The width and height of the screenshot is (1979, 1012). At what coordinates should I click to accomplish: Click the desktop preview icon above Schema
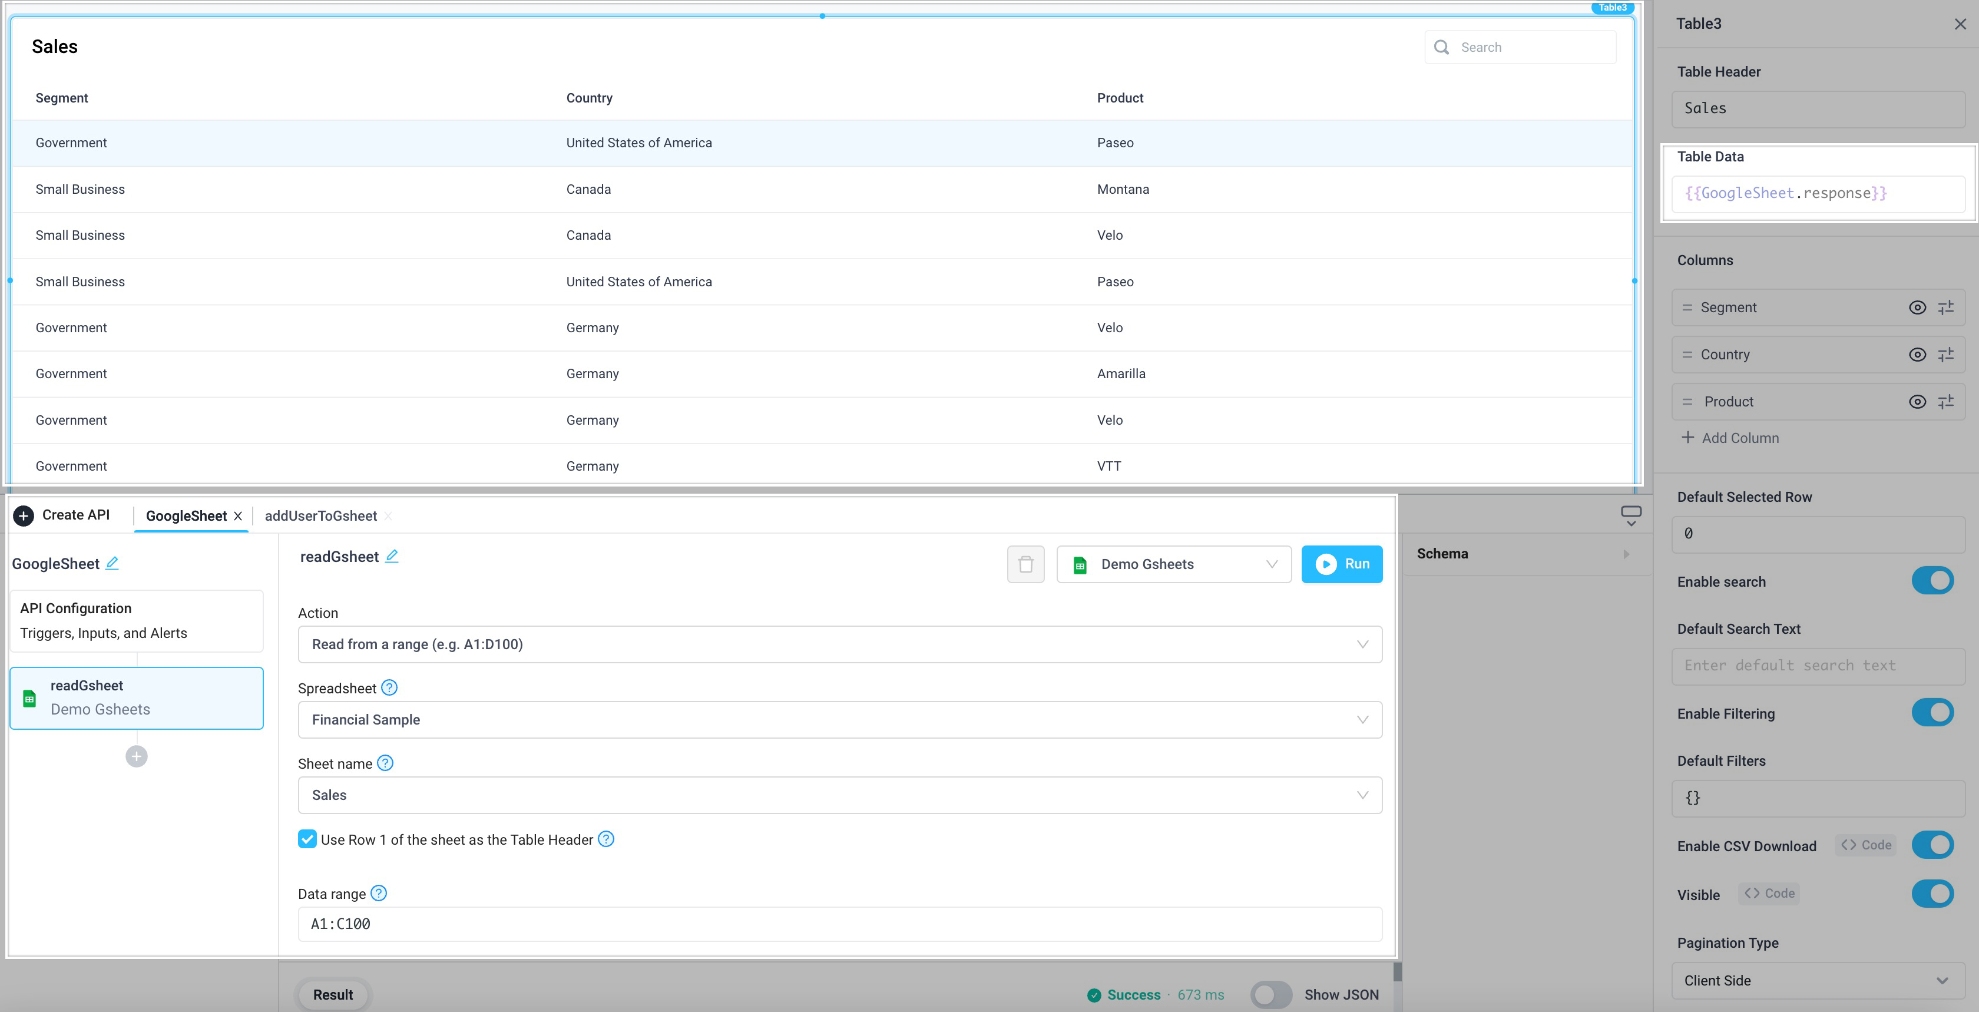(x=1631, y=513)
